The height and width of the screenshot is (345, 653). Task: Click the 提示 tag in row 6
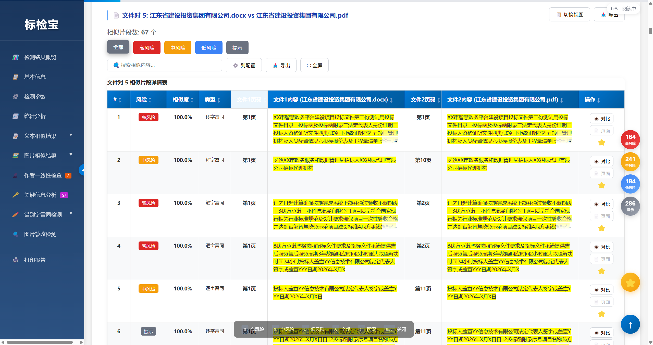[149, 331]
